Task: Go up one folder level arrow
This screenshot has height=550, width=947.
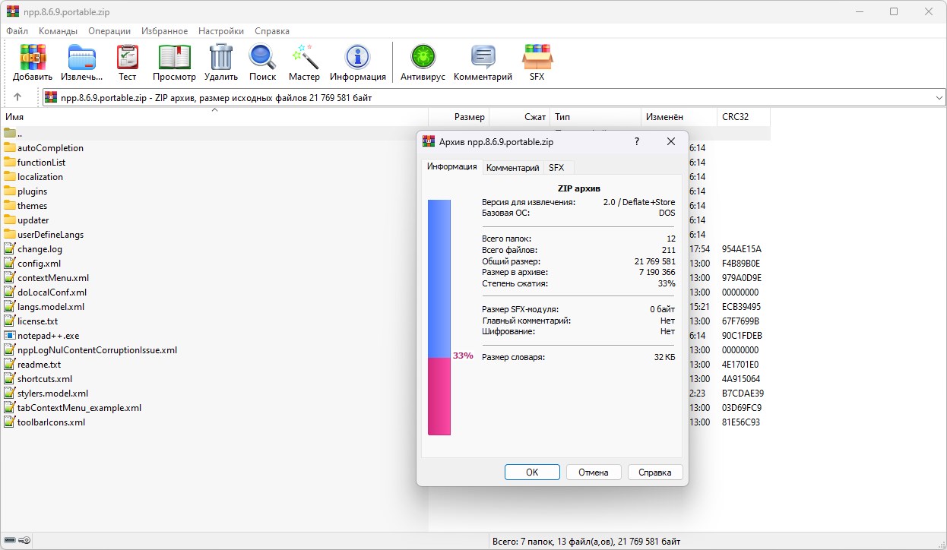Action: (x=17, y=97)
